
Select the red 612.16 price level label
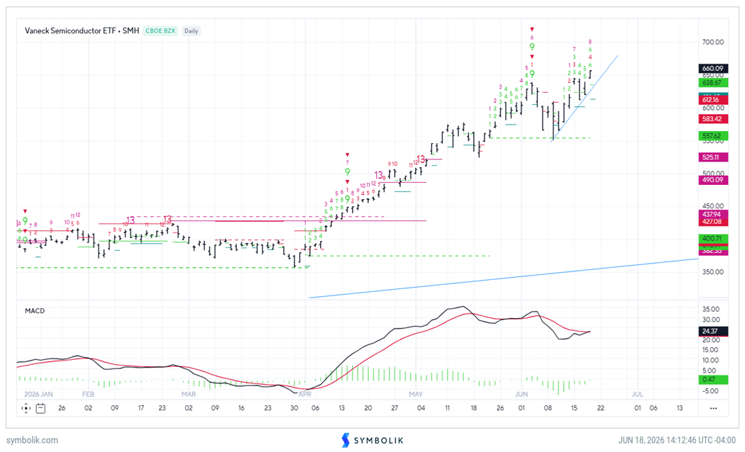click(x=713, y=100)
